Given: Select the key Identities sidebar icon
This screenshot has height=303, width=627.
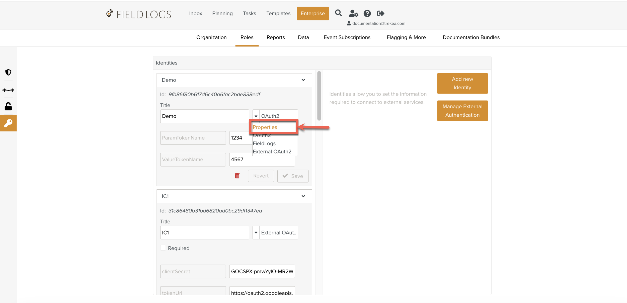Looking at the screenshot, I should tap(8, 123).
